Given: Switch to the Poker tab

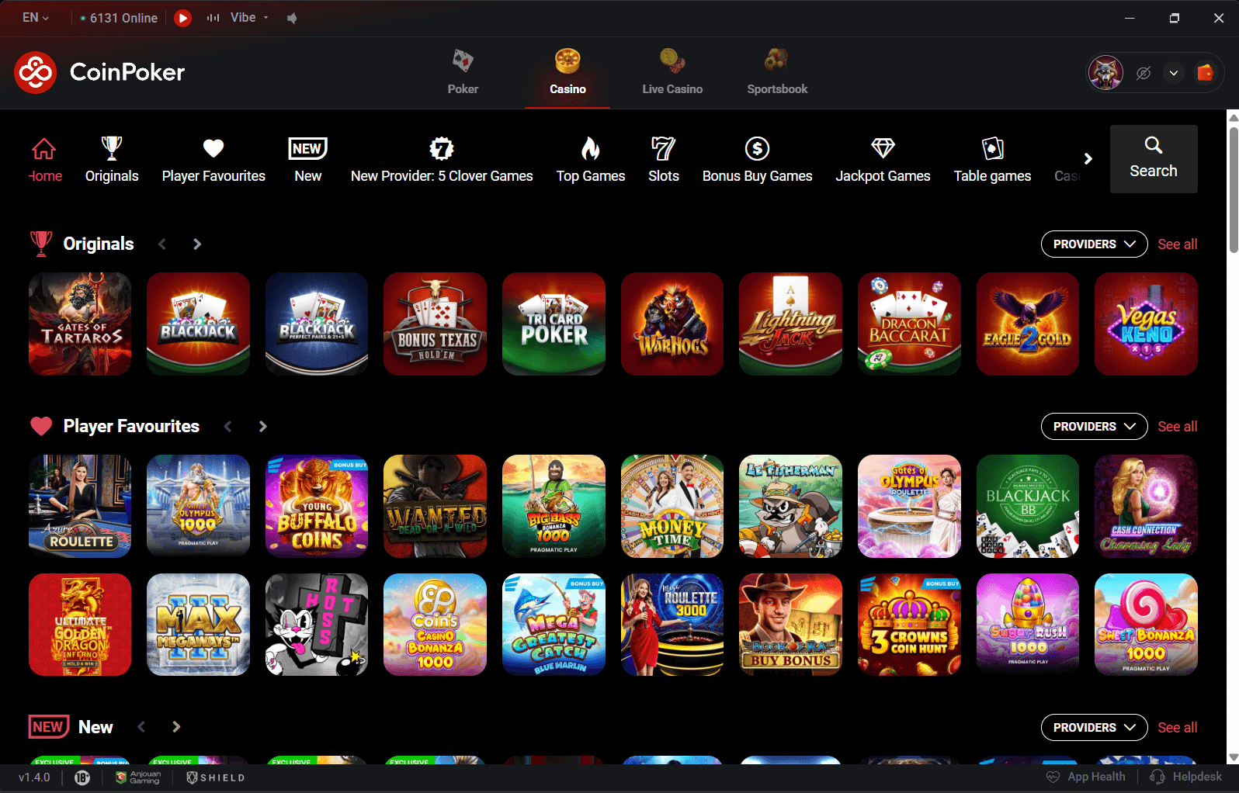Looking at the screenshot, I should tap(463, 72).
